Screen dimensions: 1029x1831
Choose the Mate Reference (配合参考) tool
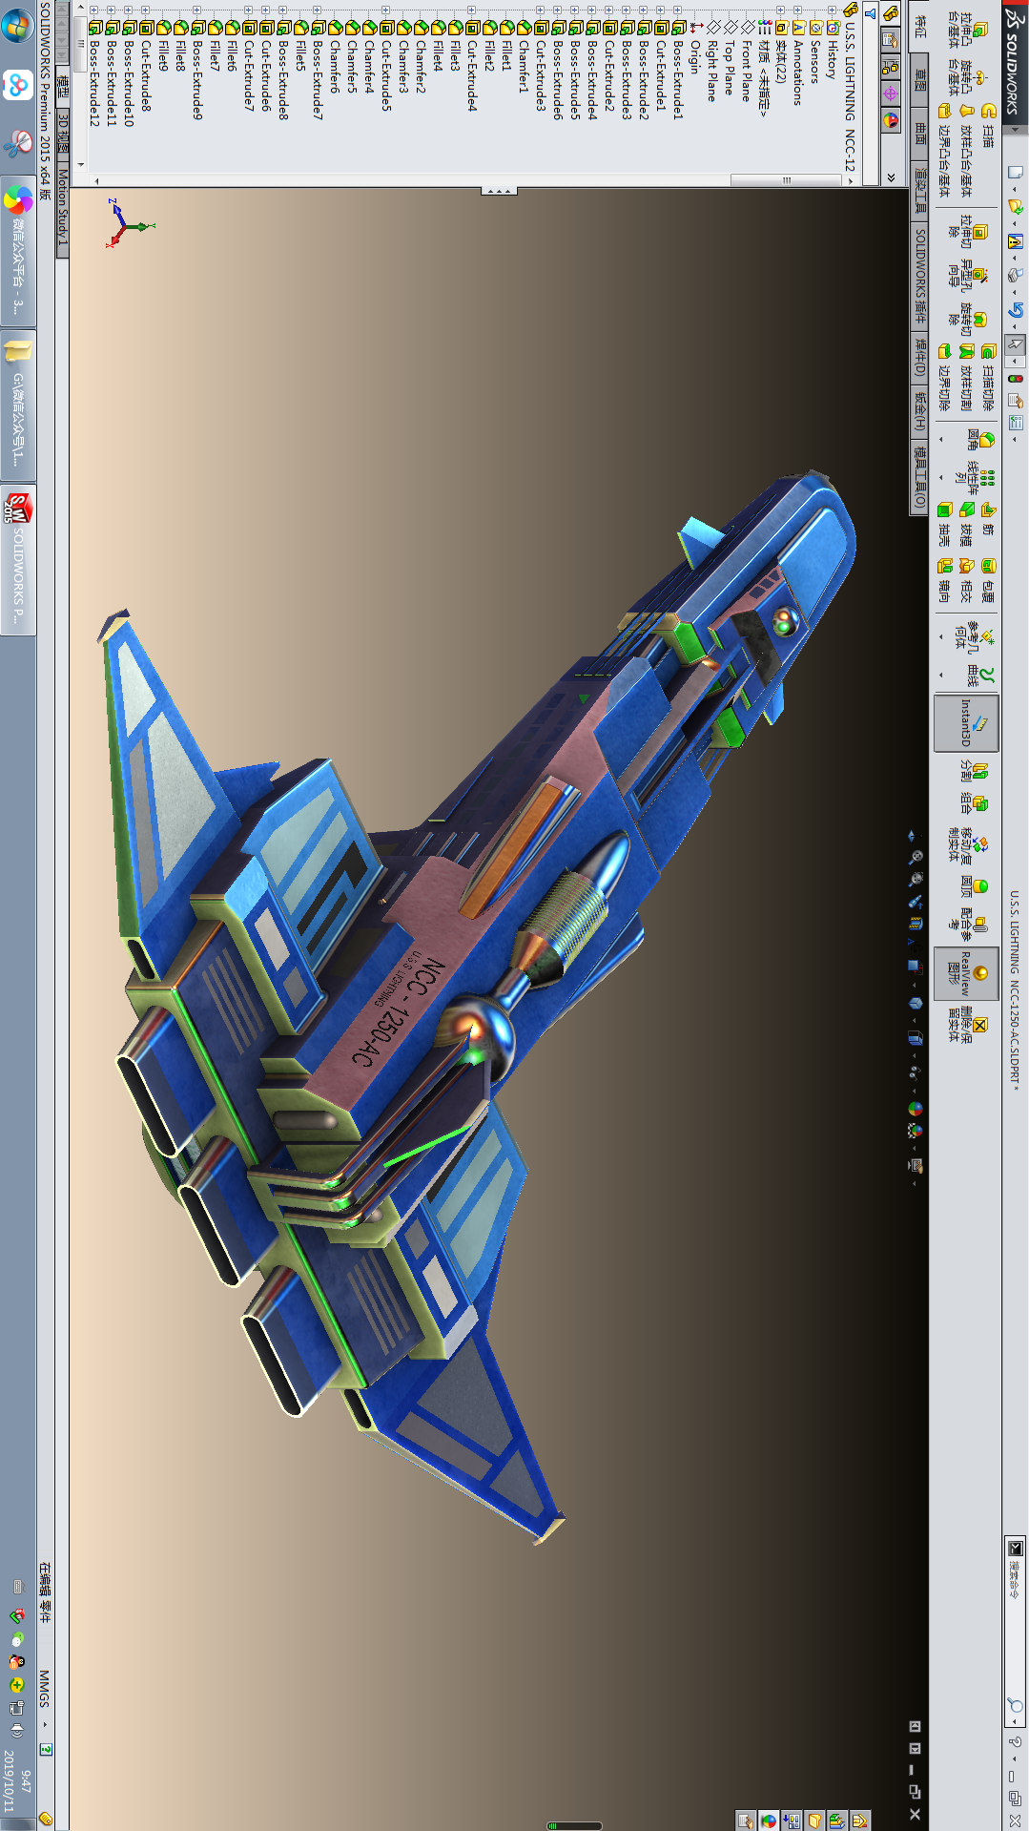point(966,924)
